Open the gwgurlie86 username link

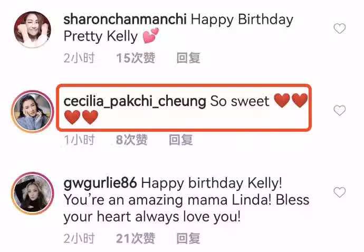pos(100,183)
